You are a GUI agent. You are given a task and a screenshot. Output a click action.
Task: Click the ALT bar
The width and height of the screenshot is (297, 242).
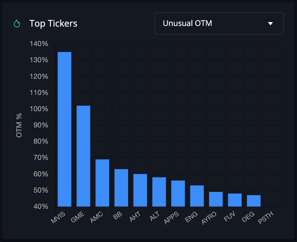pyautogui.click(x=159, y=192)
